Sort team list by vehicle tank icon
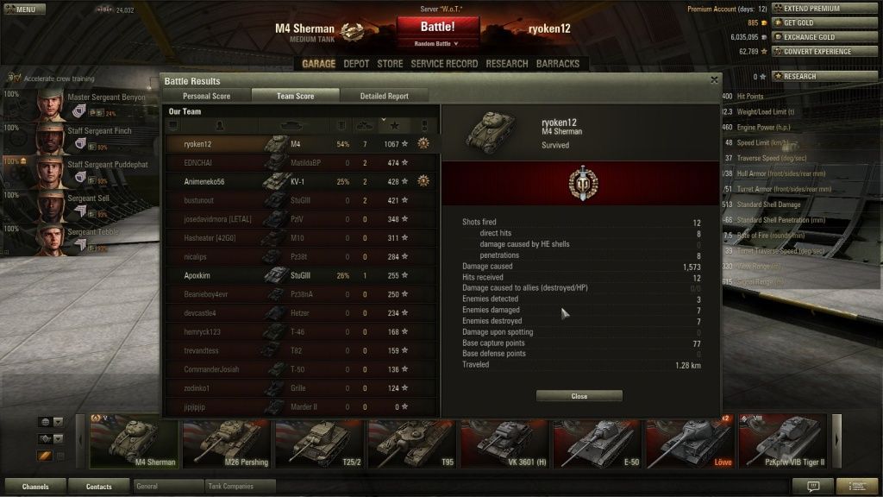Image resolution: width=883 pixels, height=497 pixels. [291, 125]
